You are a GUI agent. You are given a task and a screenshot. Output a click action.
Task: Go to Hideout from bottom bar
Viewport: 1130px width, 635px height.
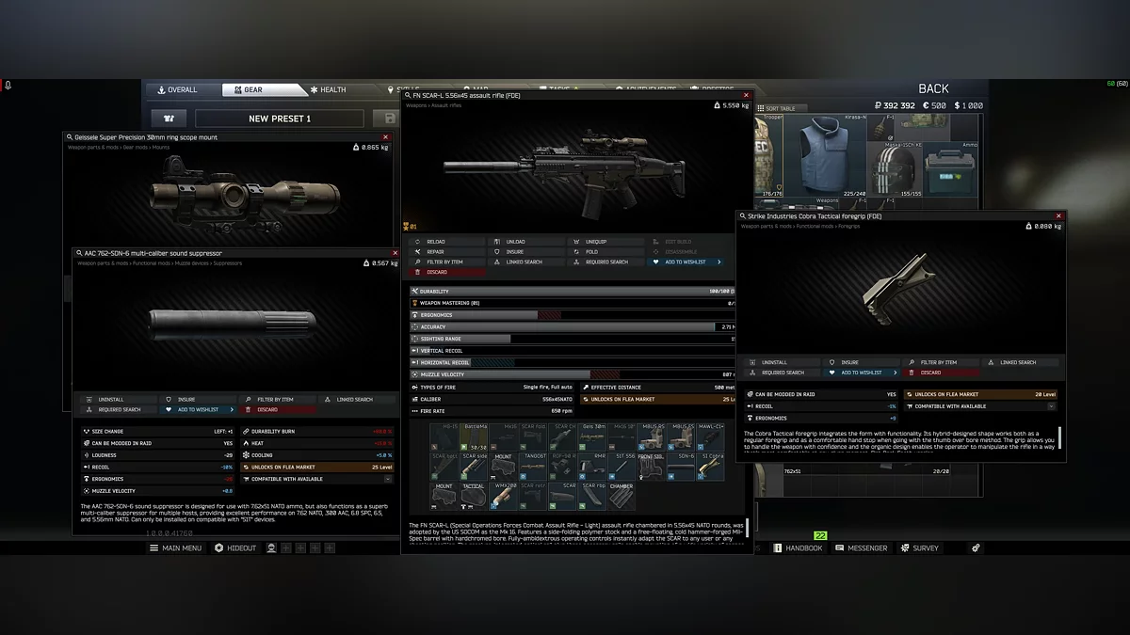click(x=234, y=548)
